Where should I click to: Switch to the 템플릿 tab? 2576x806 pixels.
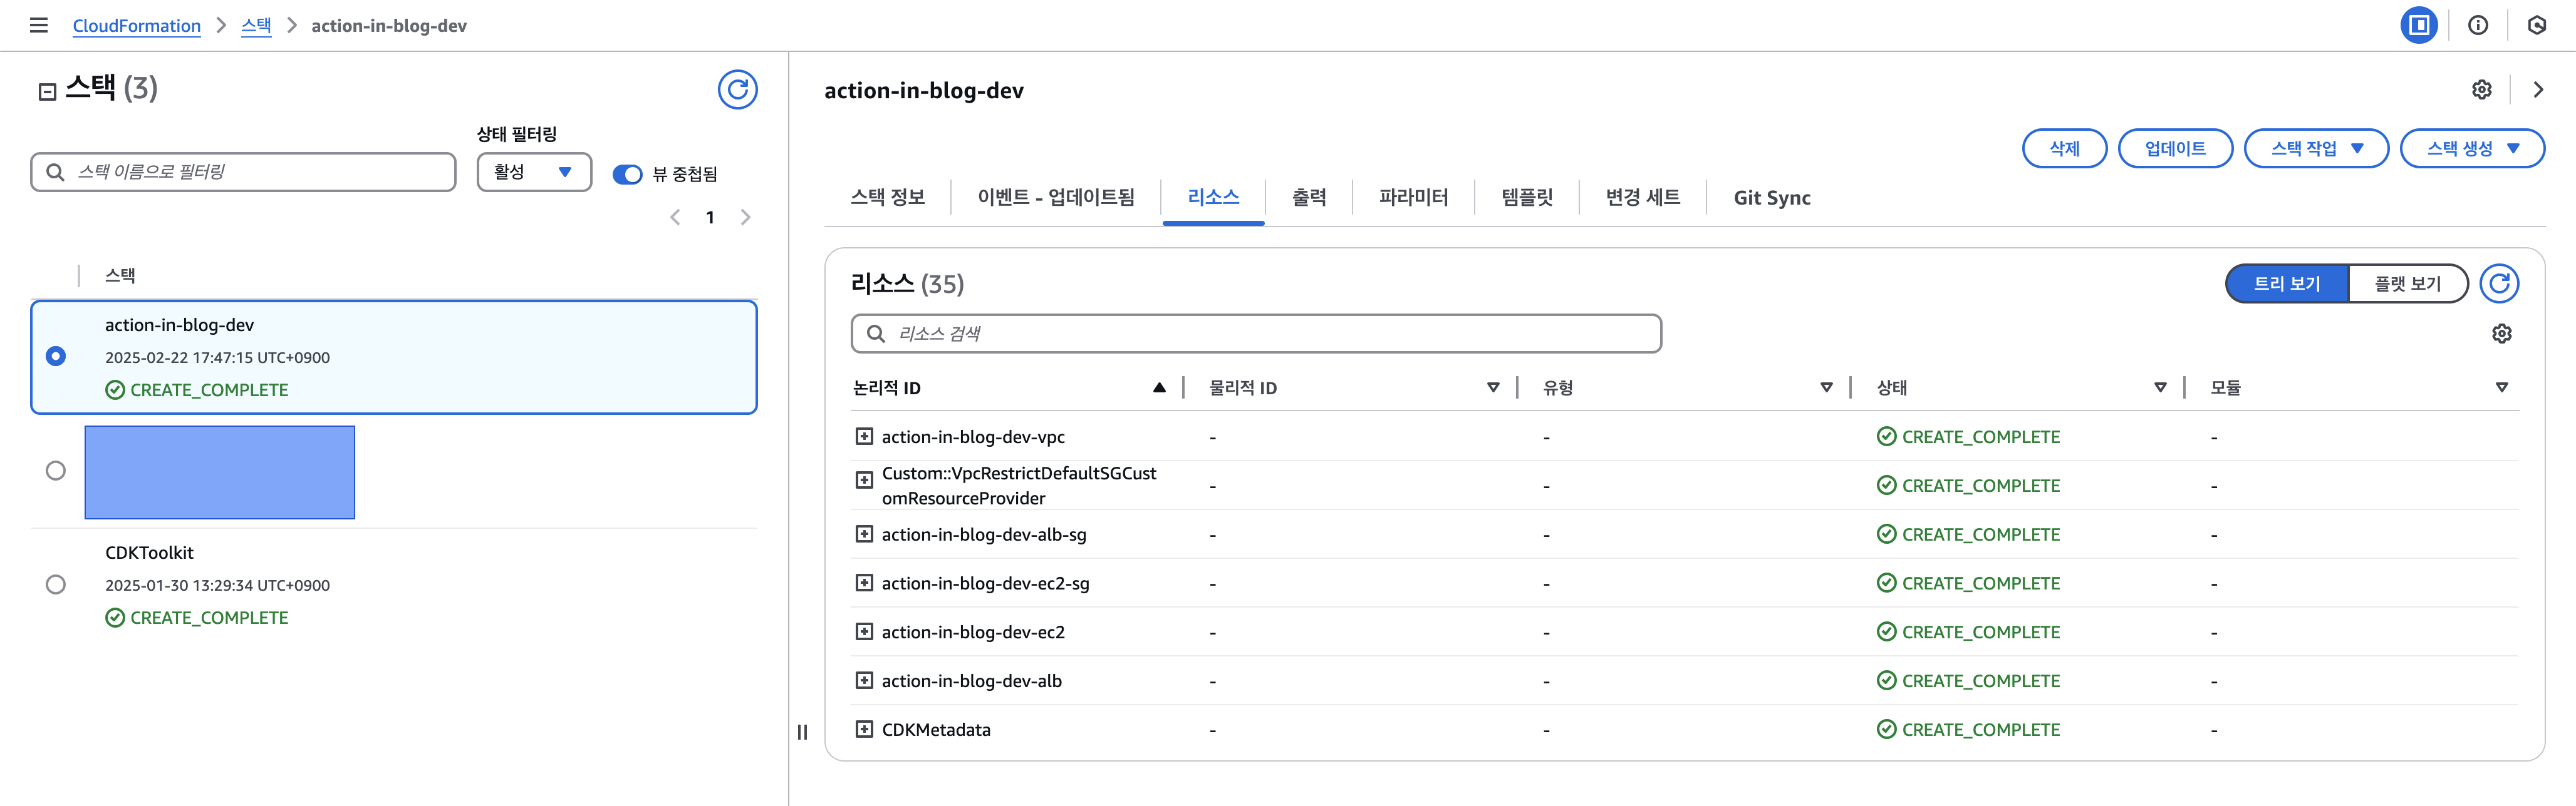(1526, 198)
